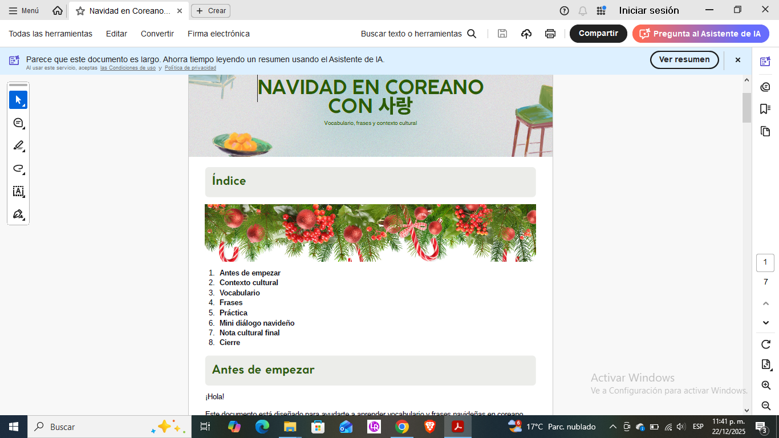779x438 pixels.
Task: Open the bookmarks panel icon
Action: point(765,109)
